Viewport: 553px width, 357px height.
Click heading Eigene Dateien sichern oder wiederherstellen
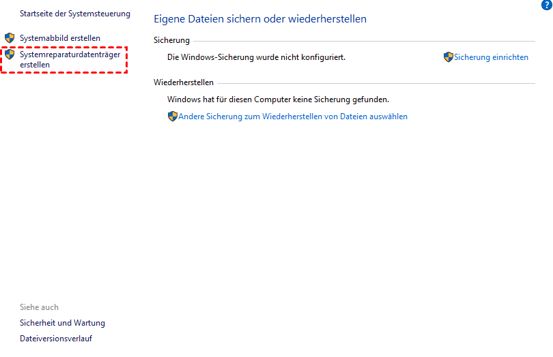point(260,18)
